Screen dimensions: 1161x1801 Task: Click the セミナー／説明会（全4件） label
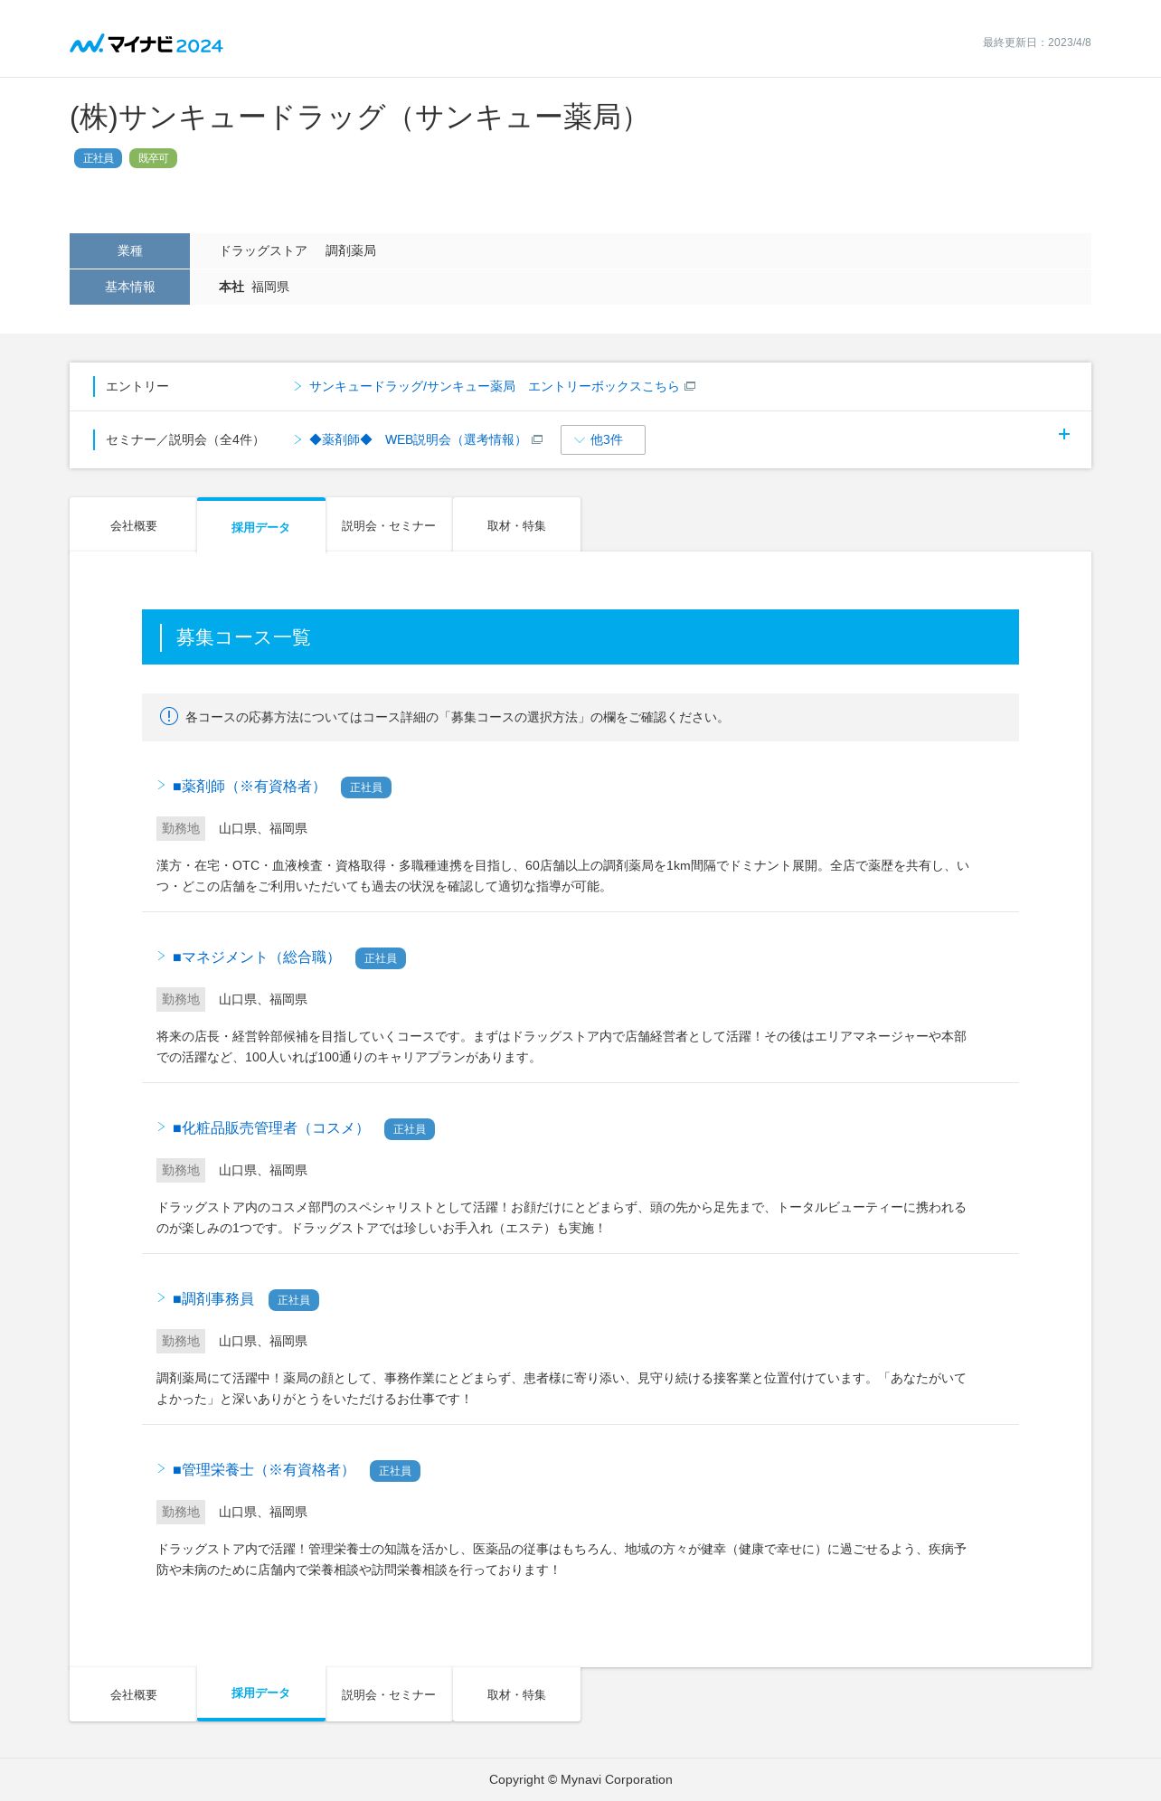(x=185, y=439)
